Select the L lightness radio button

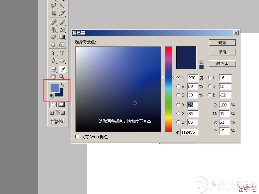[210, 78]
